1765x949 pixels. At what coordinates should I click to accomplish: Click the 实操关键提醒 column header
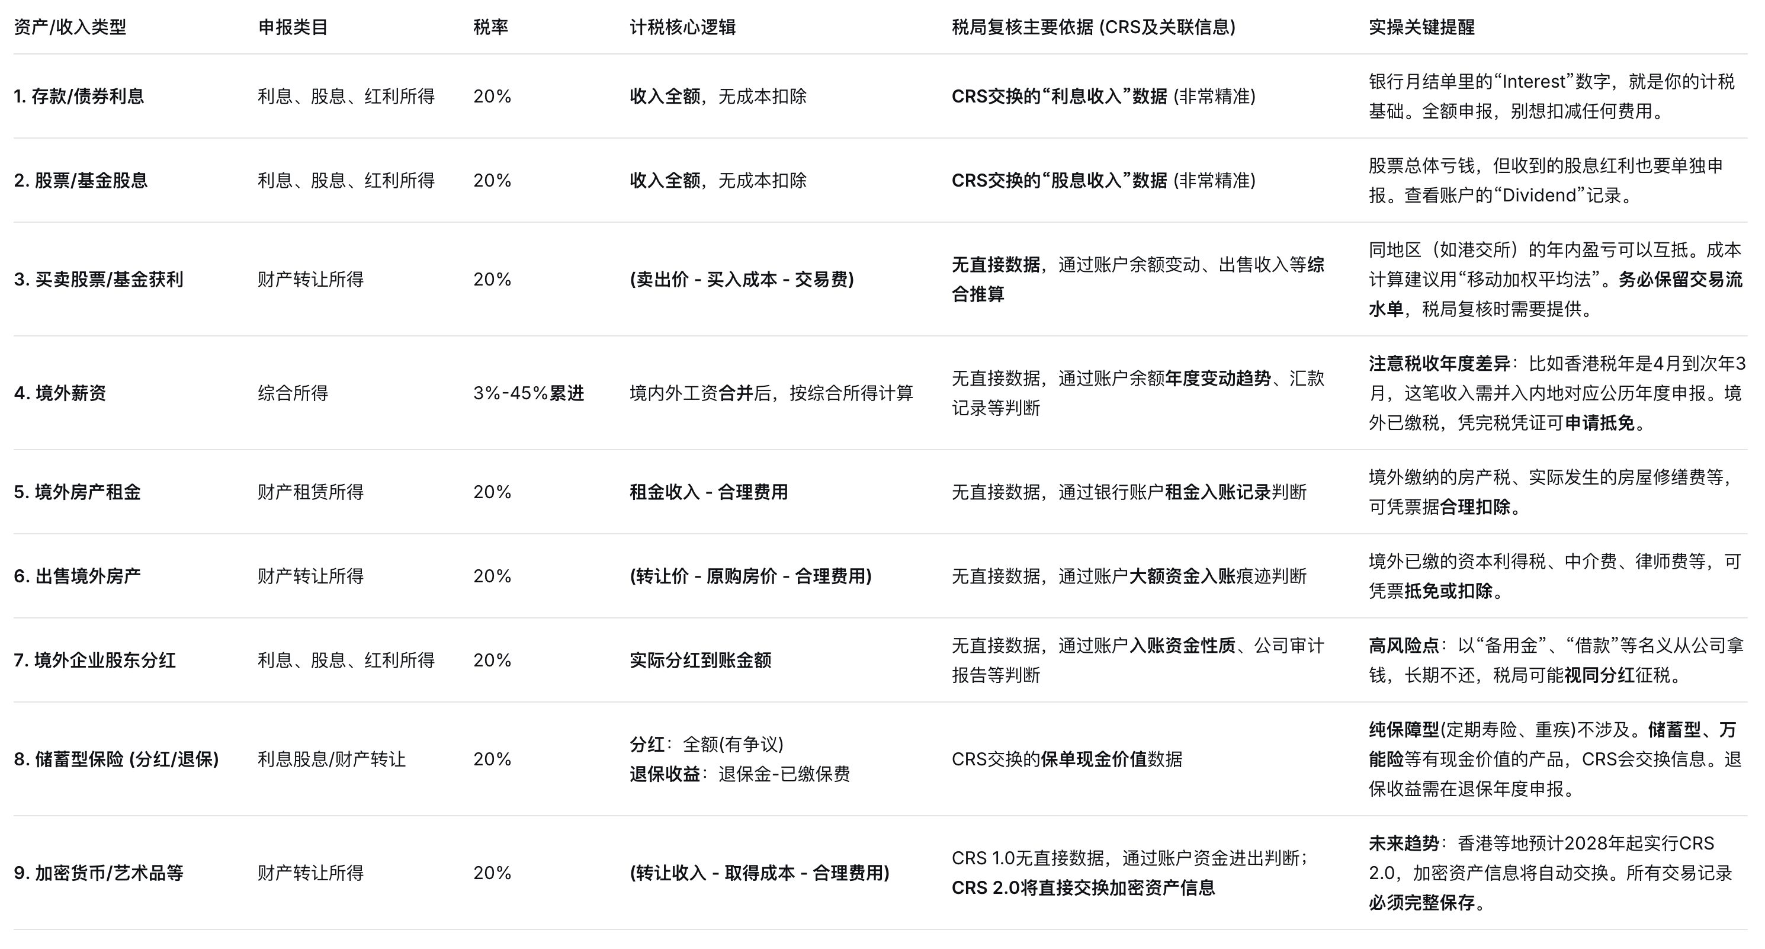tap(1421, 27)
